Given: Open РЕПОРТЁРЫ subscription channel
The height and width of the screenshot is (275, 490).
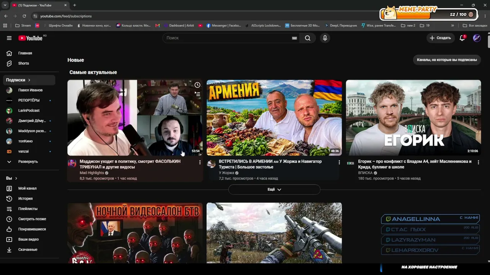Looking at the screenshot, I should (x=29, y=100).
